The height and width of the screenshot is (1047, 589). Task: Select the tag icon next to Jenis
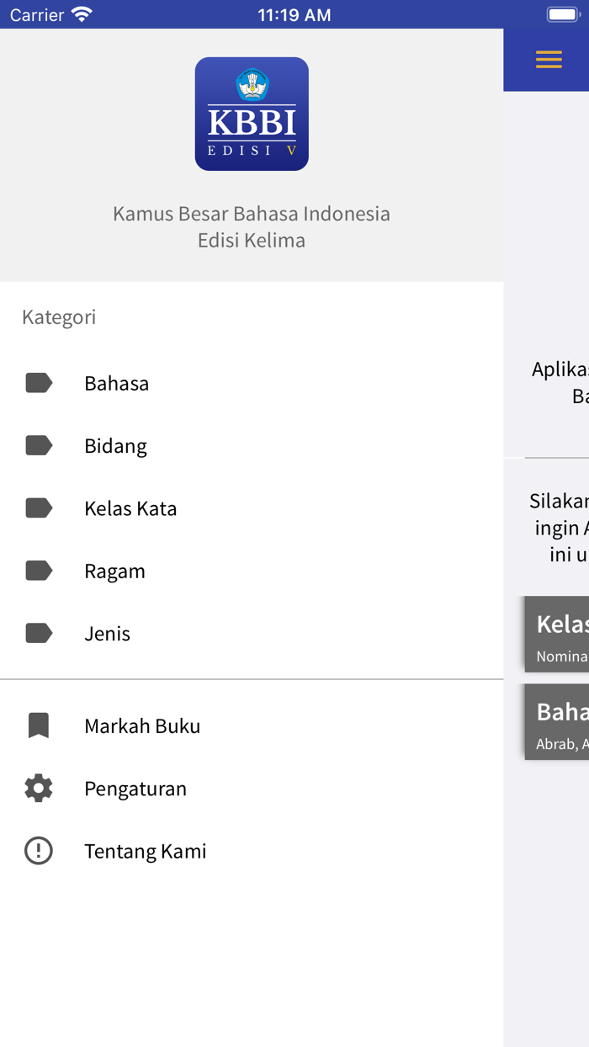coord(39,633)
